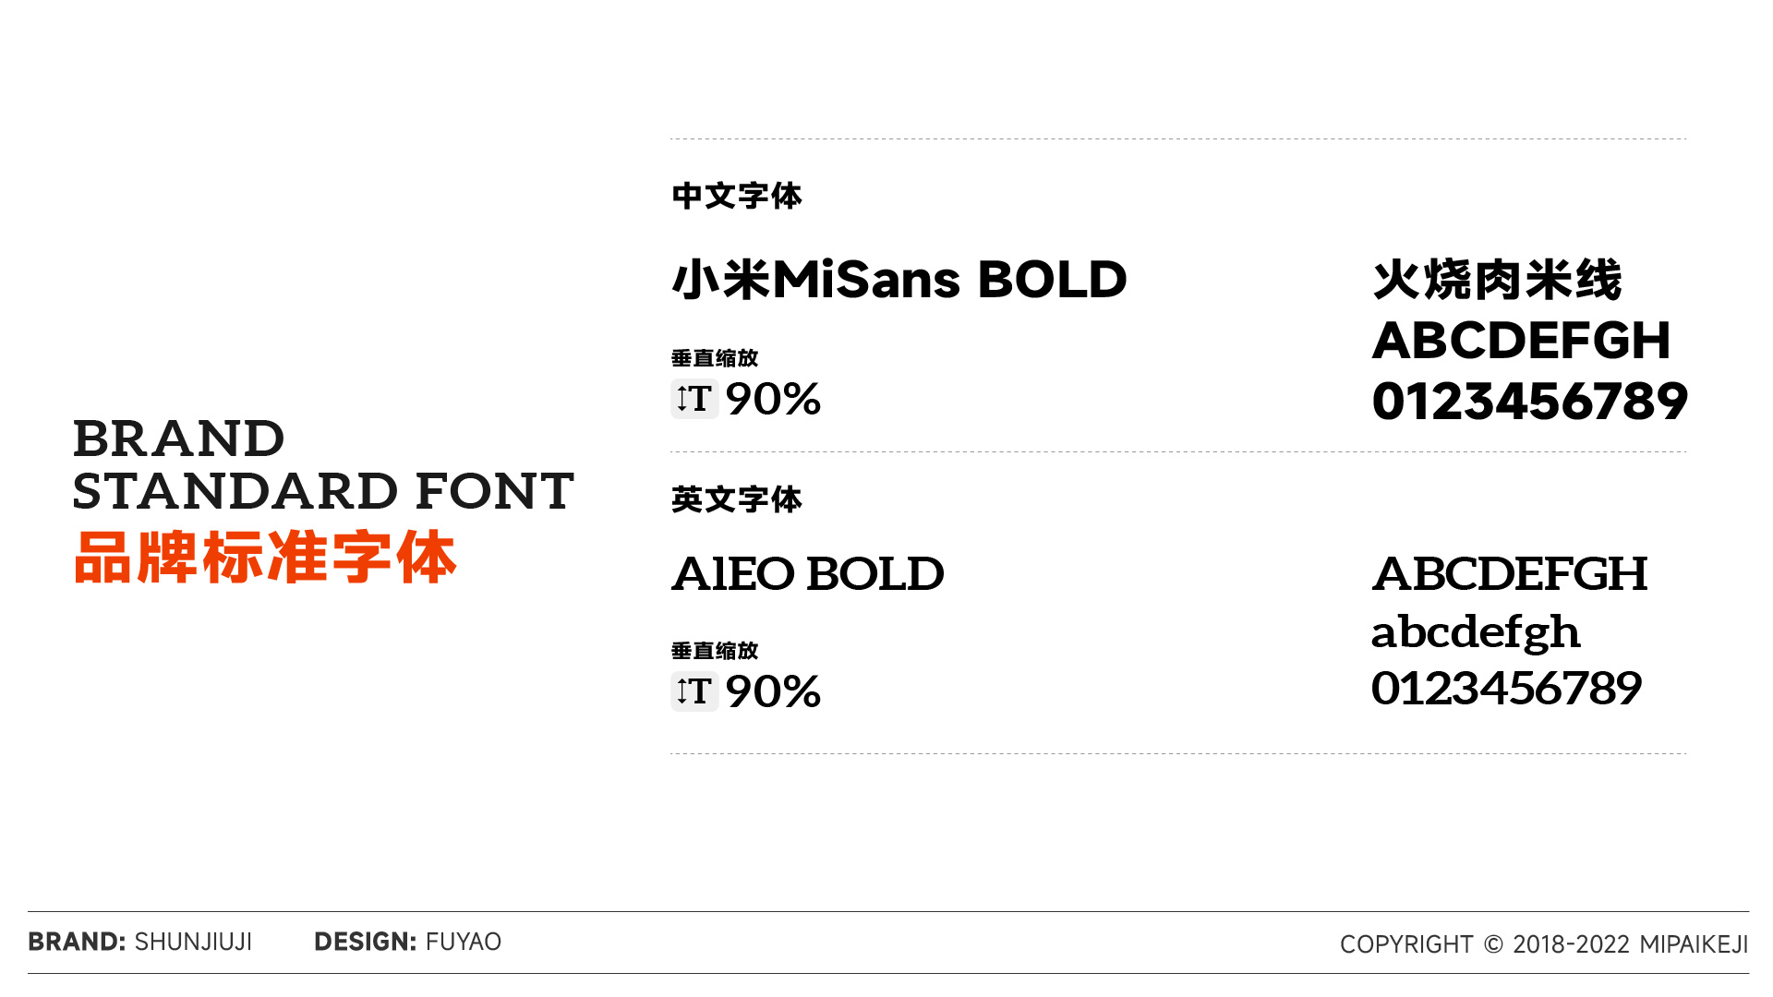
Task: Click the 垂直缩放 label above Chinese font scale
Action: [x=715, y=358]
